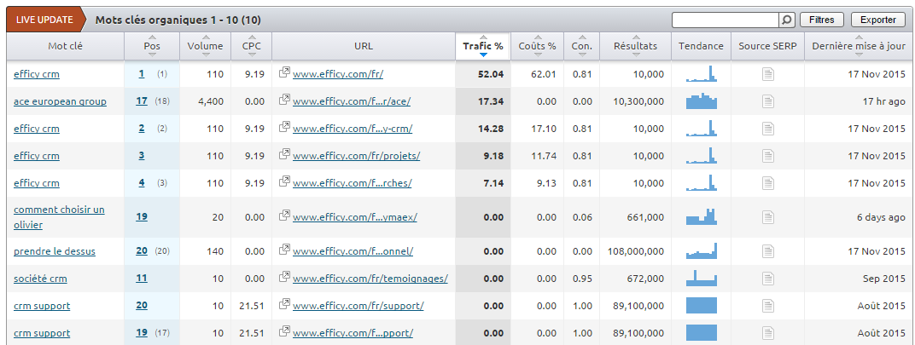
Task: Sort by the Trafic % column header
Action: (x=483, y=46)
